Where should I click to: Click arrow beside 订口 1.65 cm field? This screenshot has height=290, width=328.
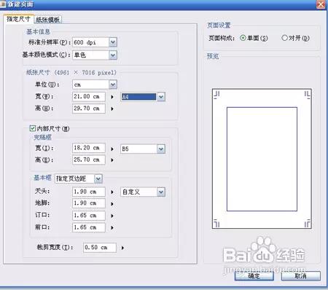point(112,216)
